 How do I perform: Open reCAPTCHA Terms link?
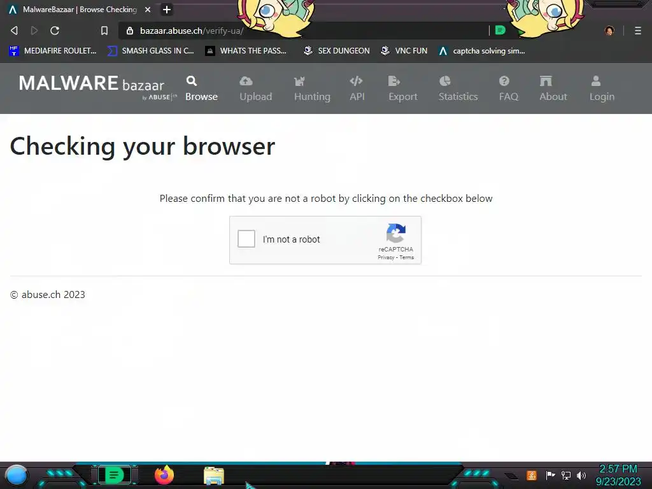[x=407, y=257]
